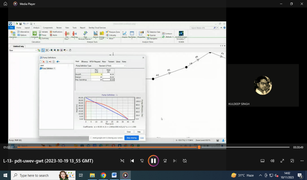This screenshot has height=180, width=307.
Task: Open FlexTables from the ribbon
Action: click(x=132, y=34)
